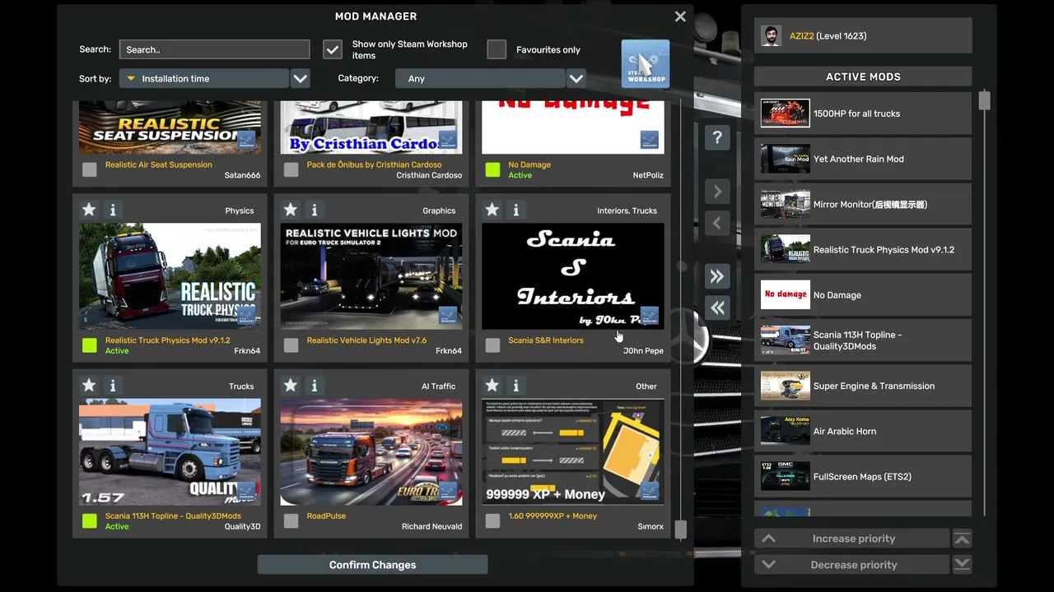Click Confirm Changes button

[x=372, y=565]
